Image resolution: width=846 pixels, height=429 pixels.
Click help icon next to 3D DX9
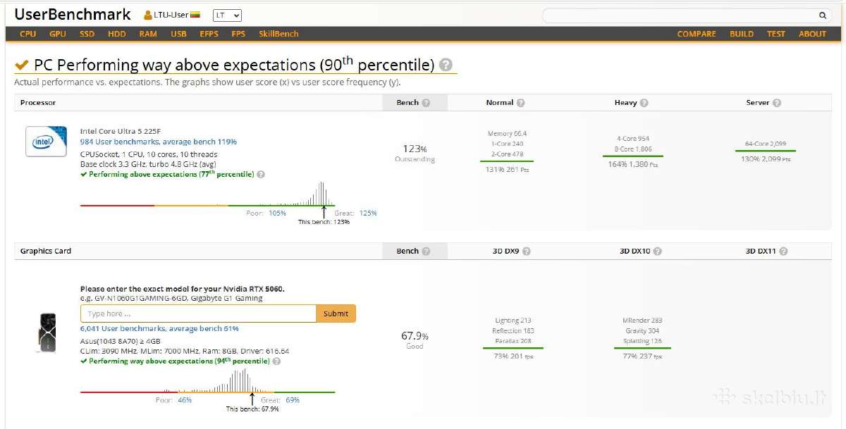click(527, 251)
